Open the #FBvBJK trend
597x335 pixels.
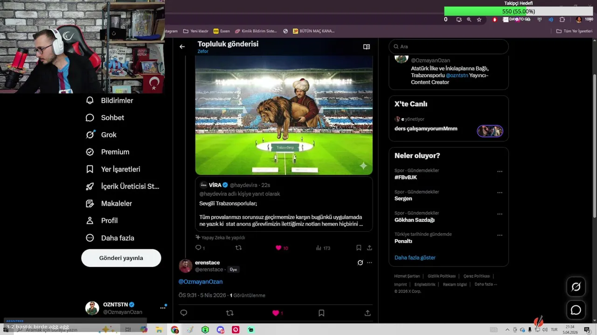[406, 177]
